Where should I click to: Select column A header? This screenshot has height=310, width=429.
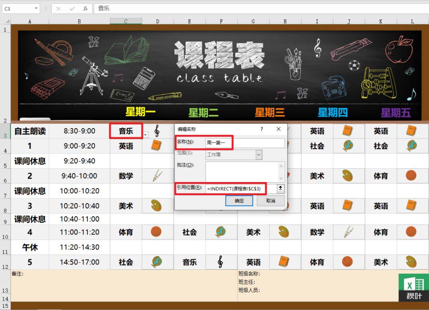pyautogui.click(x=30, y=21)
